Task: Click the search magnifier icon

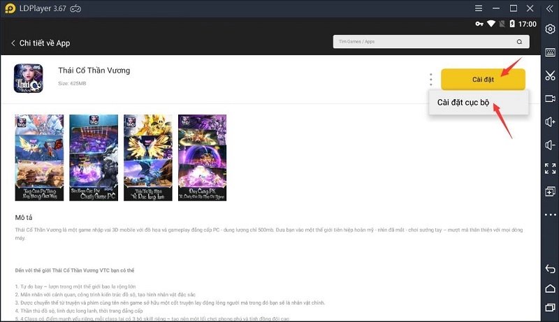Action: pyautogui.click(x=519, y=42)
